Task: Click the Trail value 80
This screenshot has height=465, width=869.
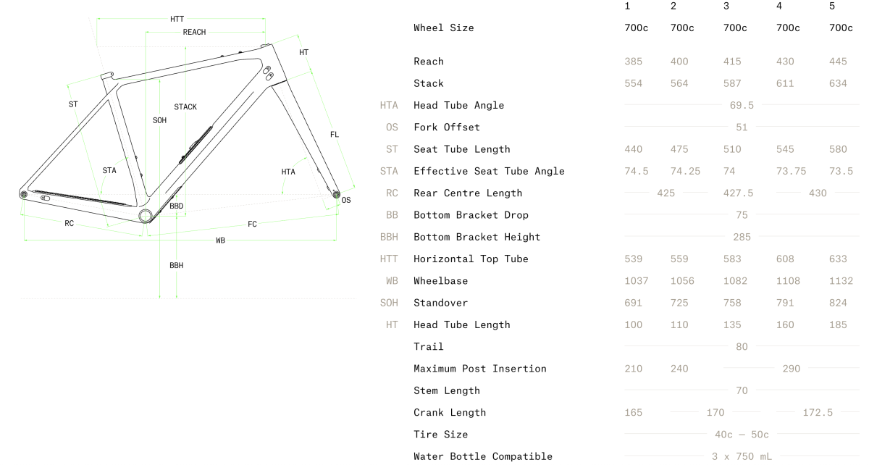Action: coord(742,347)
